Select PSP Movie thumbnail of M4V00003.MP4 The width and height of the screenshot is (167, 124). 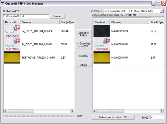coord(102,44)
